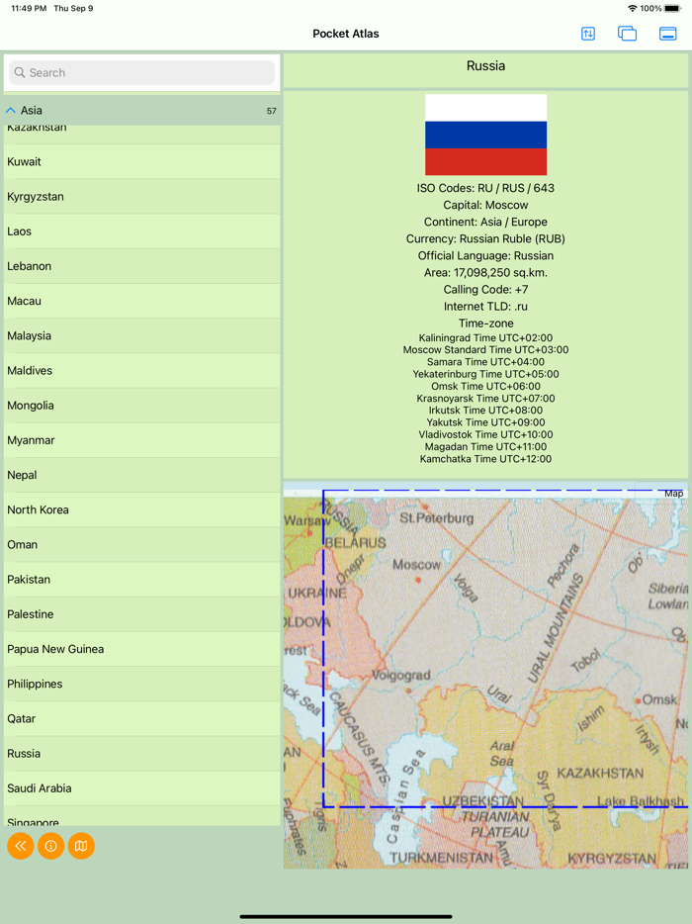692x924 pixels.
Task: Tap the ISO Codes line
Action: [x=485, y=188]
